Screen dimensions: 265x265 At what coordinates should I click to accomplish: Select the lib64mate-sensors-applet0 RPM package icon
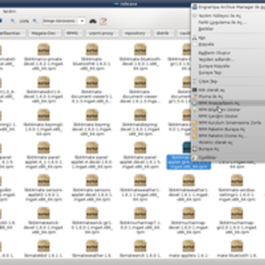44,180
